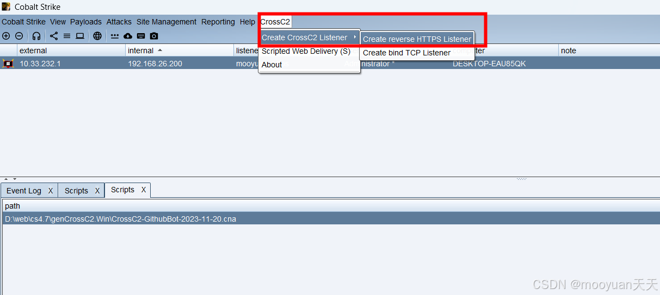Sort sessions by internal column header
This screenshot has height=295, width=660.
[x=180, y=51]
